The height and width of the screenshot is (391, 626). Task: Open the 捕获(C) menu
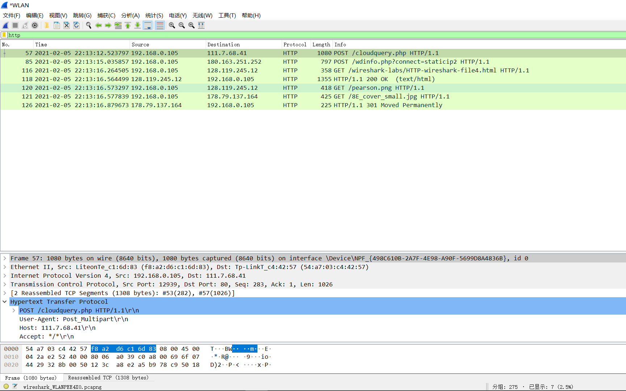click(x=106, y=16)
